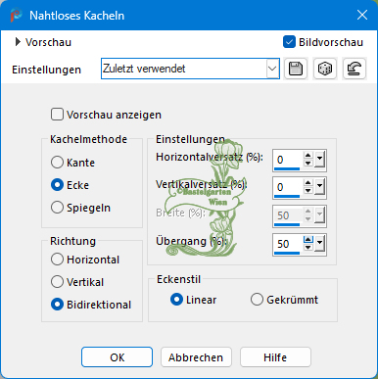The image size is (378, 379).
Task: Click the Vertikalversatz value field
Action: point(288,187)
